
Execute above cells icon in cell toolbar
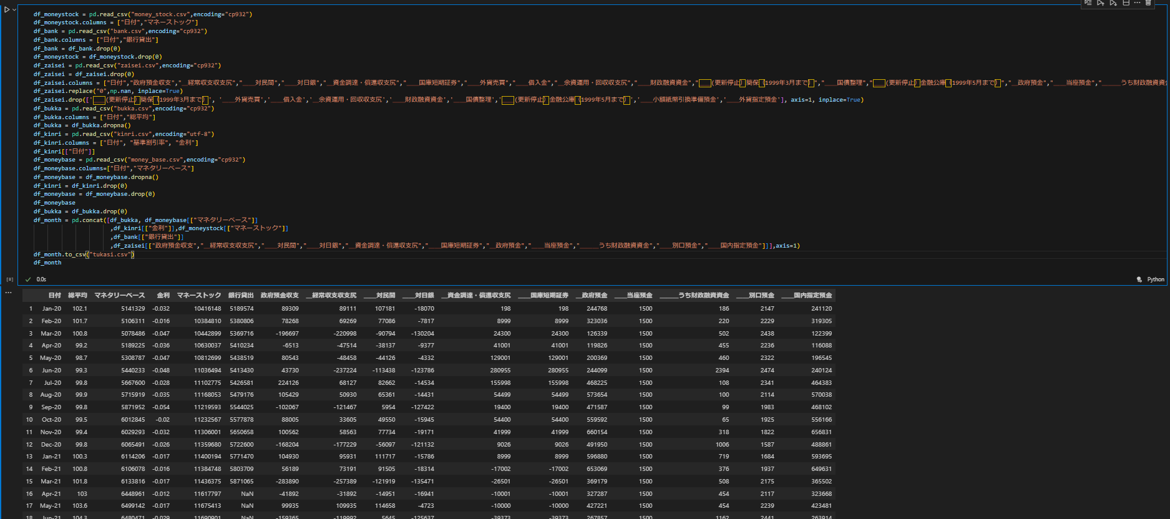[1101, 2]
